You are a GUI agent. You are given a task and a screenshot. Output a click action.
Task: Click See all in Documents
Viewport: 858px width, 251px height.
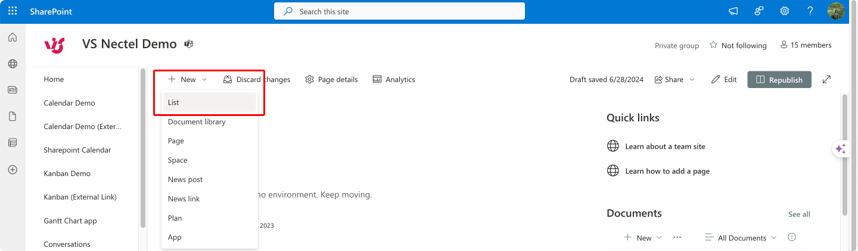[799, 214]
